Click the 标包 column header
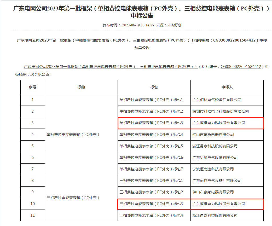Image resolution: width=272 pixels, height=226 pixels. coord(154,87)
